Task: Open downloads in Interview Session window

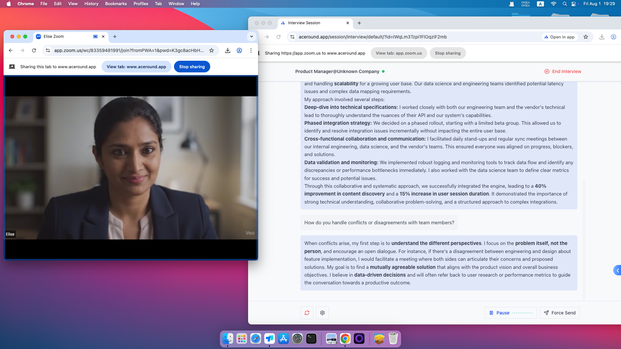Action: pyautogui.click(x=602, y=37)
